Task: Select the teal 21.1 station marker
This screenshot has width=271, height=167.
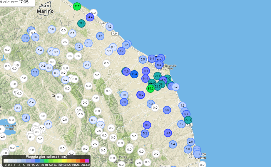Action: pyautogui.click(x=81, y=23)
